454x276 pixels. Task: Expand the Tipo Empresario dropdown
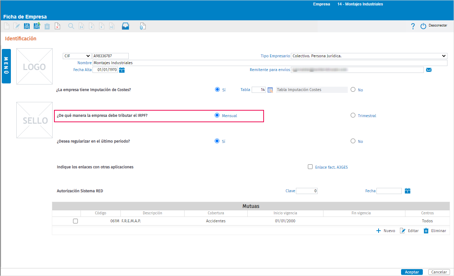369,56
